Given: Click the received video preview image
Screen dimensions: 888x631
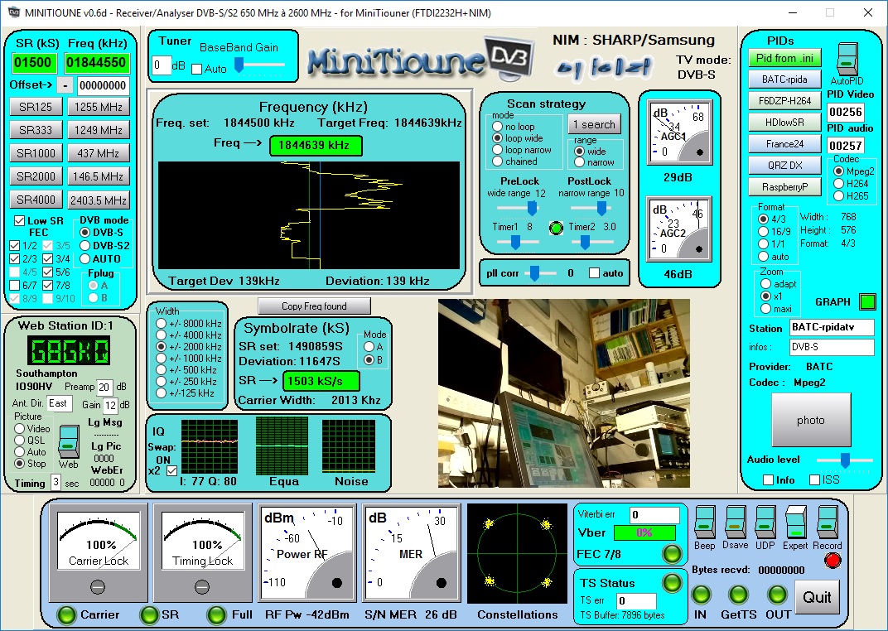Looking at the screenshot, I should (563, 393).
